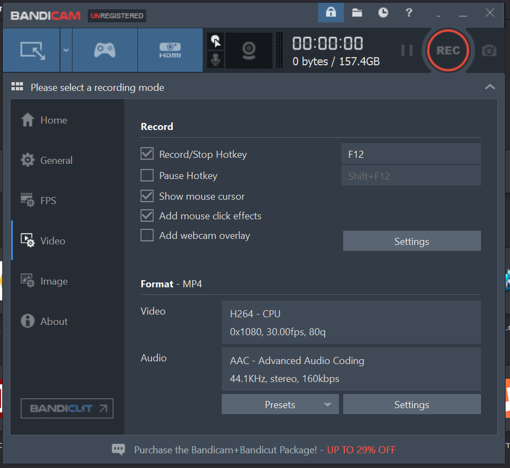Click the 00:00:00 recording timer
The image size is (510, 468).
tap(327, 43)
